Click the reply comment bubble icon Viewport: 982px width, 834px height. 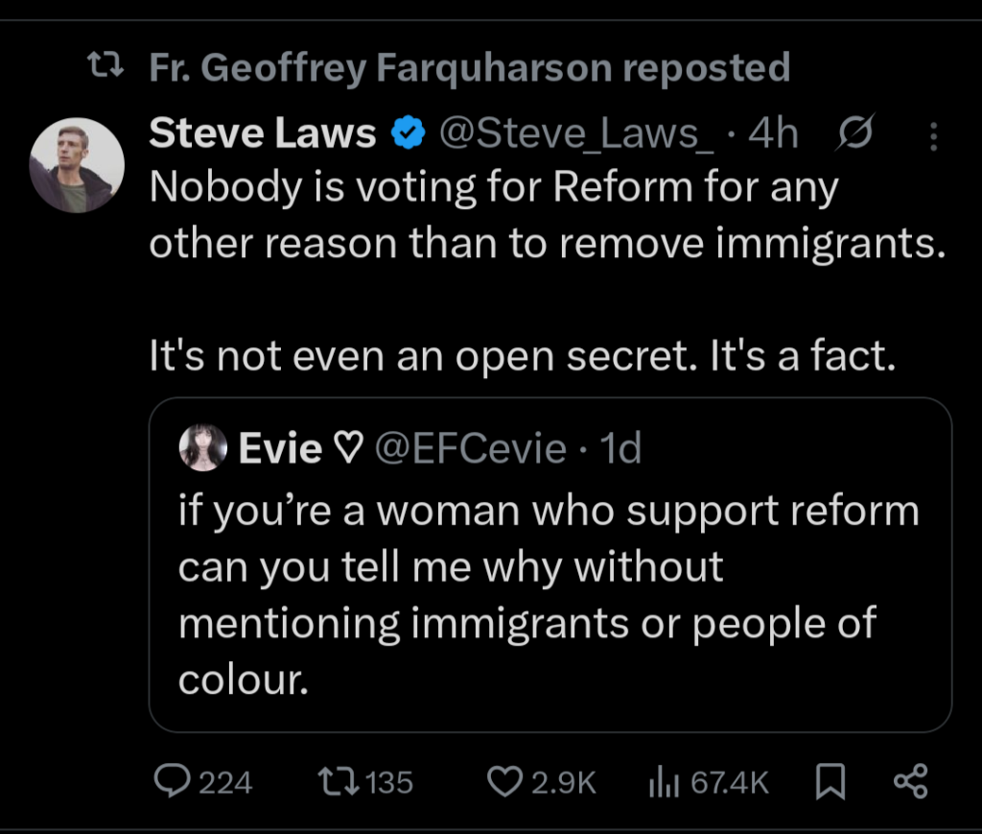tap(174, 782)
